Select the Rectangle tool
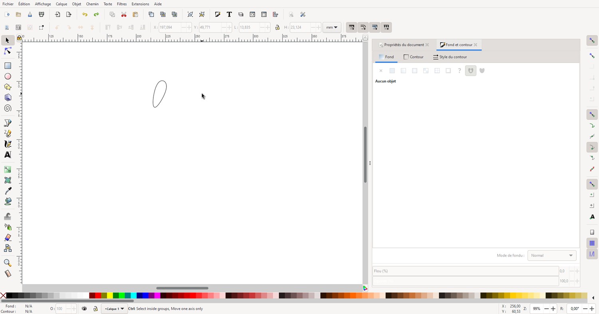This screenshot has height=314, width=599. pos(8,66)
